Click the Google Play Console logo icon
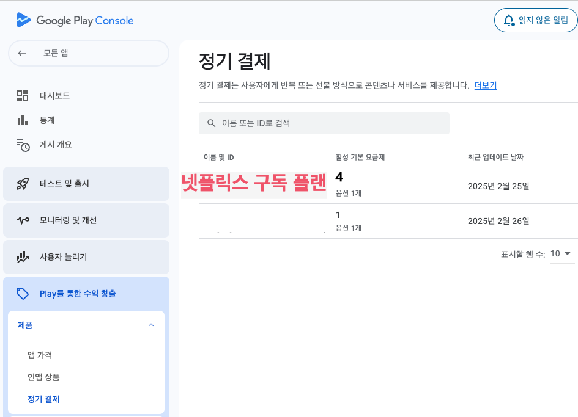578x417 pixels. [23, 20]
